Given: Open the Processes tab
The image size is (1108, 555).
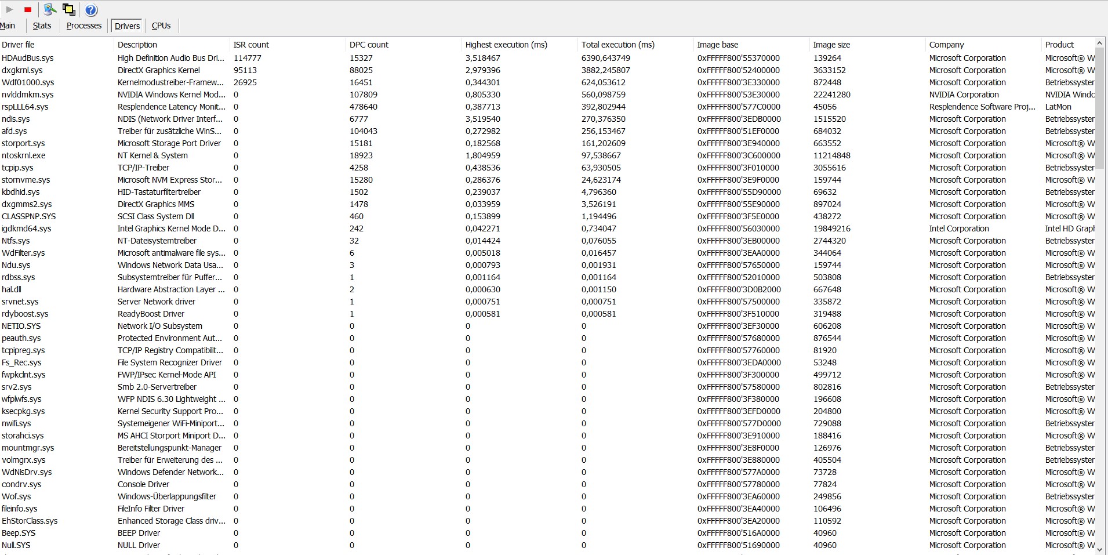Looking at the screenshot, I should pyautogui.click(x=84, y=26).
